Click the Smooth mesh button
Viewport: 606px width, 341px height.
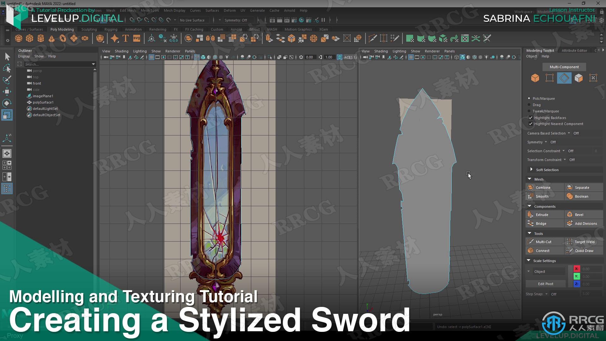(x=542, y=196)
